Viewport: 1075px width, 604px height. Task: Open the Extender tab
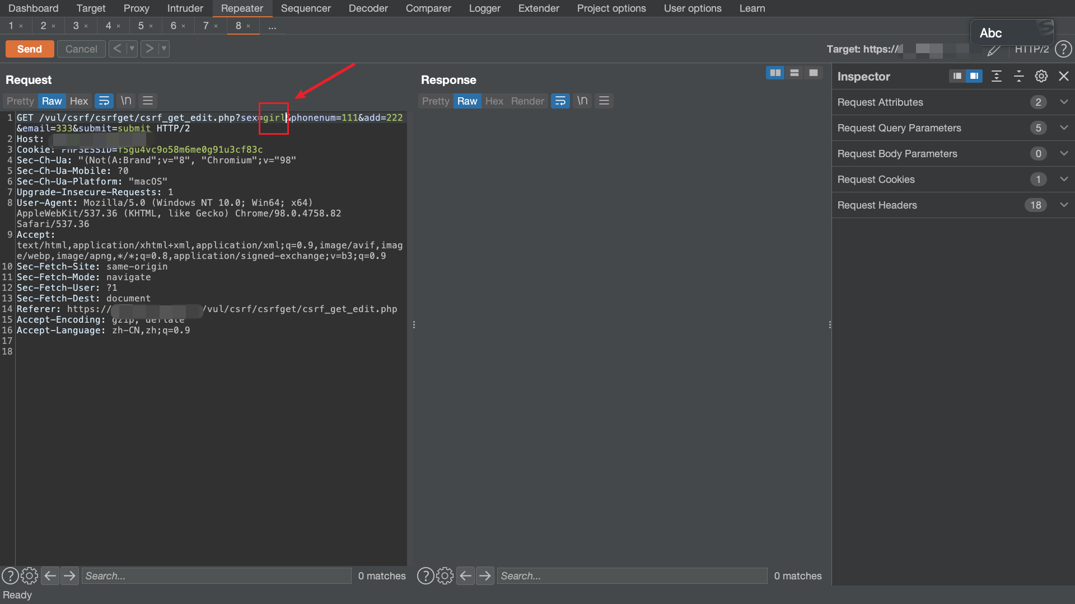pos(539,8)
